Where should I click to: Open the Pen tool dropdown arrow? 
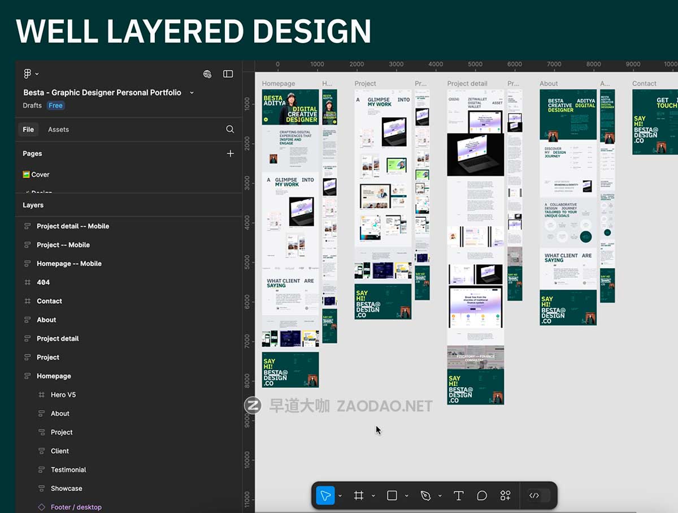440,495
